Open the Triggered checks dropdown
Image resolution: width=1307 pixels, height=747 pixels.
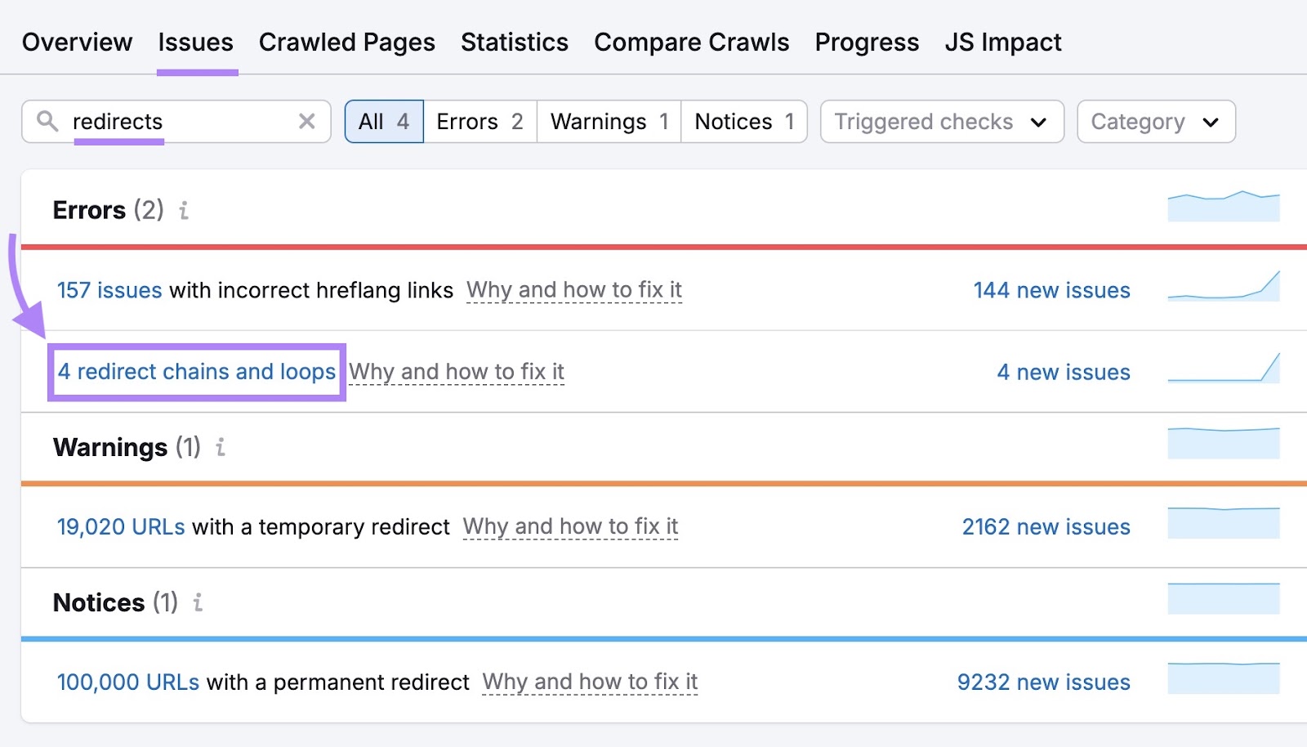pyautogui.click(x=940, y=121)
